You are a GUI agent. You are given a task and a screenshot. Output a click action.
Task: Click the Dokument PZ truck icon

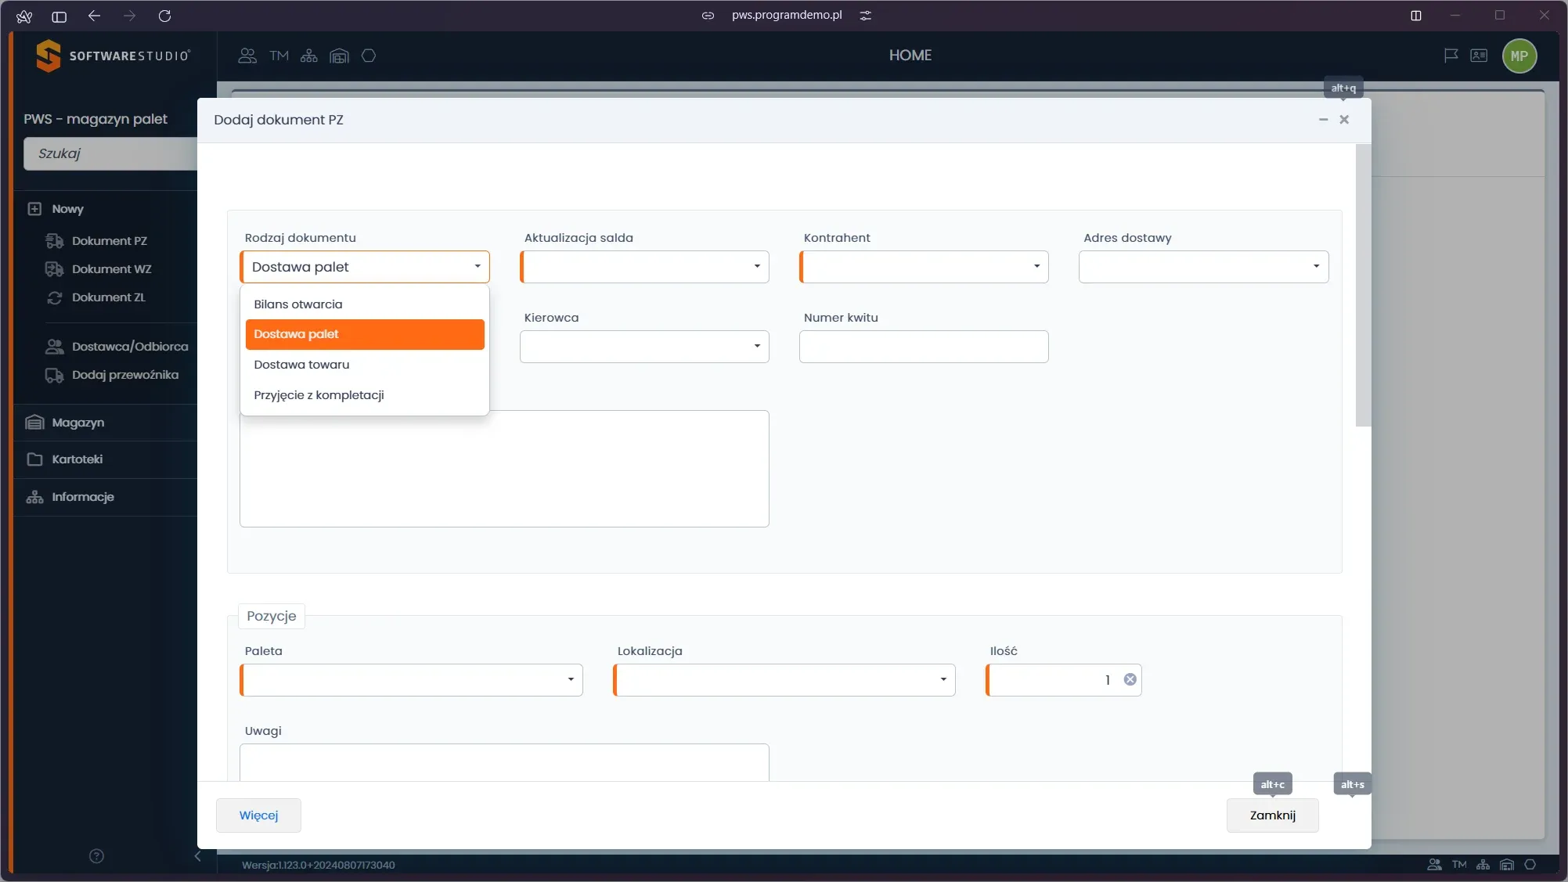click(x=54, y=241)
